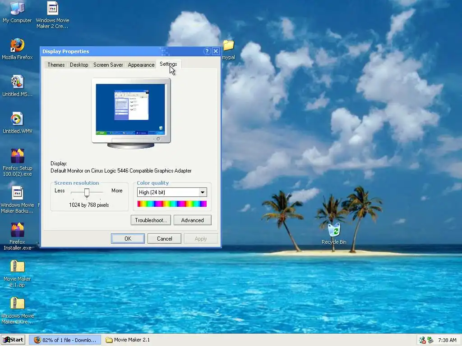The height and width of the screenshot is (346, 462).
Task: Click the help question mark in Display Properties
Action: 207,51
